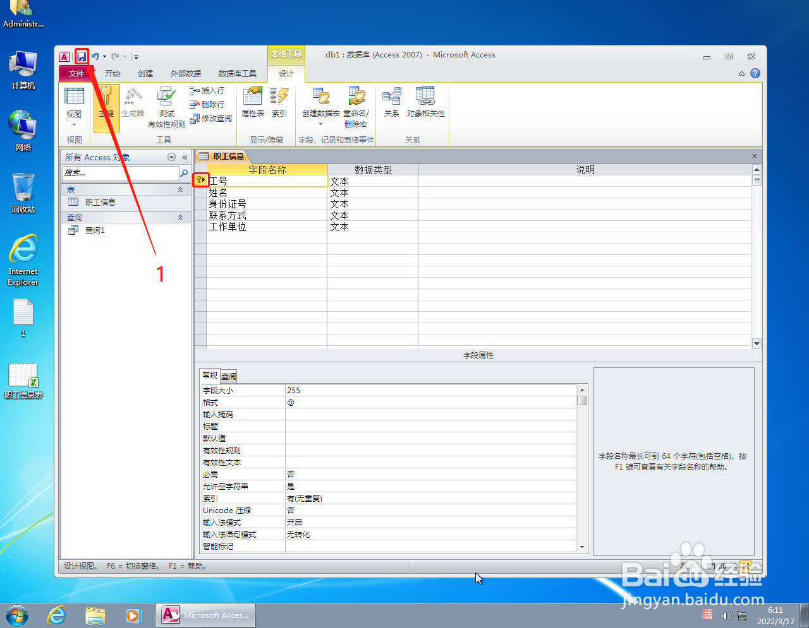Collapse the 查询 group in navigation pane
Screen dimensions: 809x628
pyautogui.click(x=180, y=217)
